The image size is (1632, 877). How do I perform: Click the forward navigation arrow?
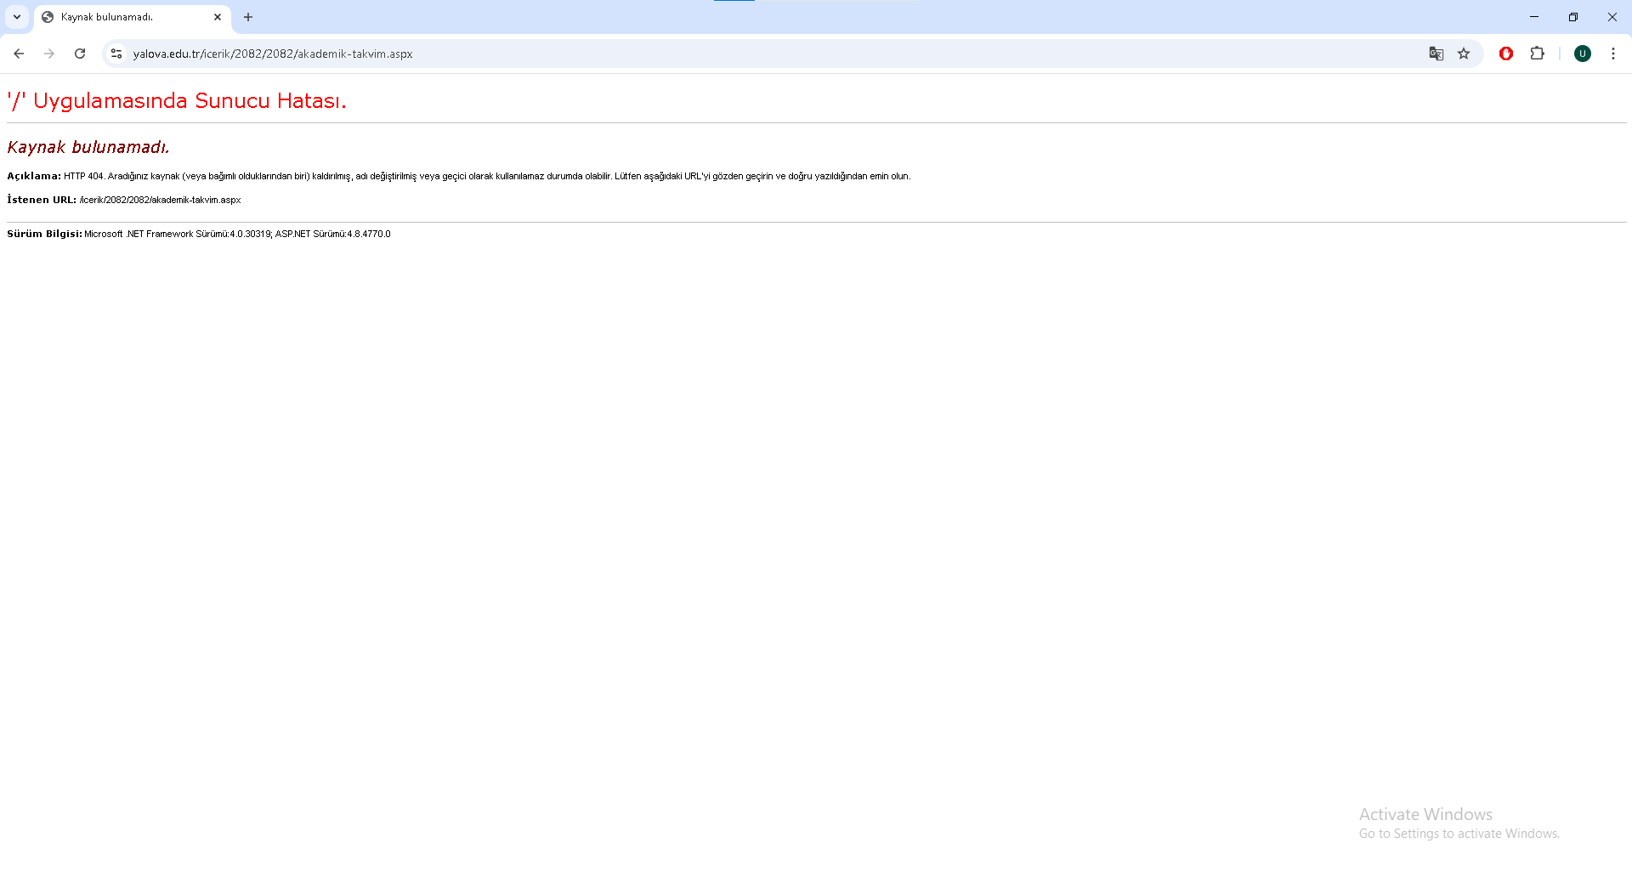click(49, 54)
